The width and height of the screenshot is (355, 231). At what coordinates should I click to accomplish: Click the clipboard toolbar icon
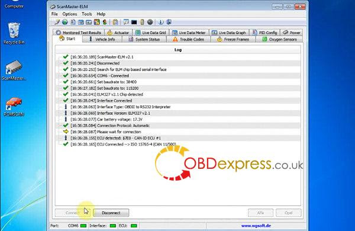pos(115,22)
